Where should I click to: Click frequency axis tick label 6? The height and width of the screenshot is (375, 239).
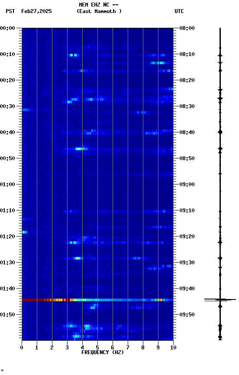pyautogui.click(x=113, y=348)
